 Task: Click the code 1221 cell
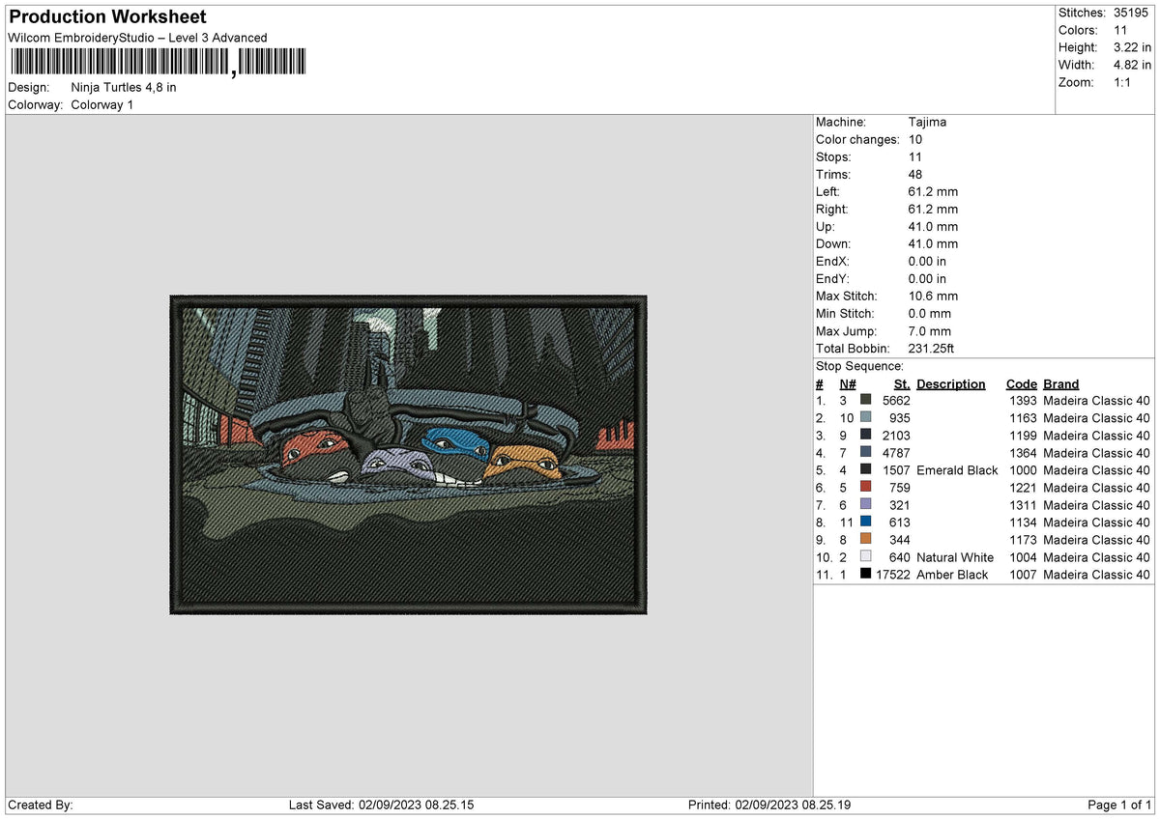tap(1021, 488)
